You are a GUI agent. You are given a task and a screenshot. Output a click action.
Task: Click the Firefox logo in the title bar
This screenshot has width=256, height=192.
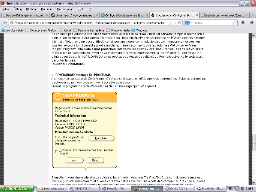pos(3,3)
